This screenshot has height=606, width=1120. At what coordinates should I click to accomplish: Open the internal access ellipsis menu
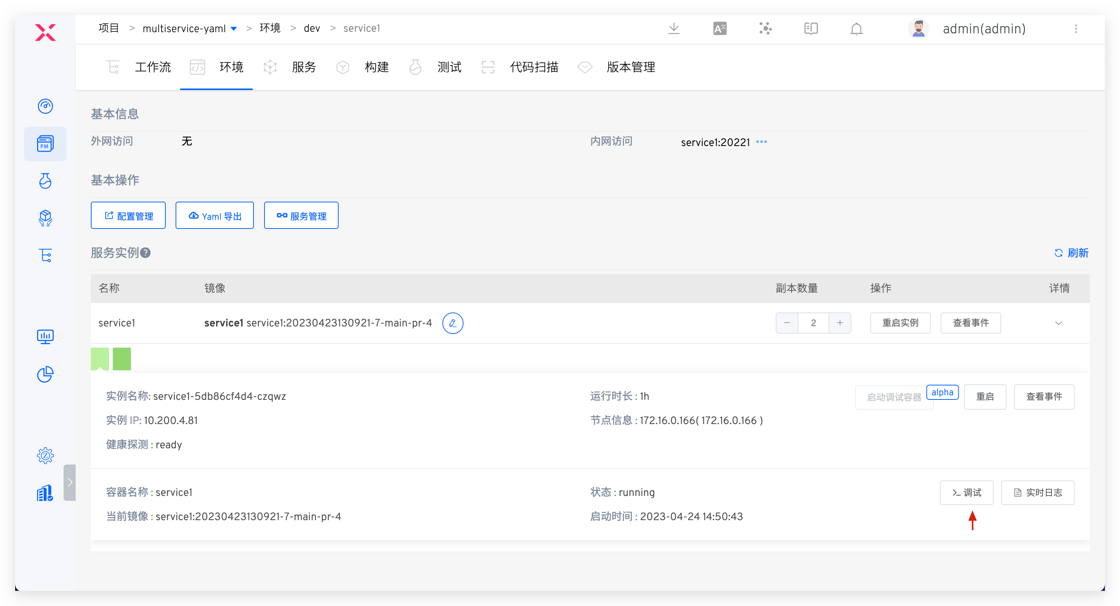point(761,142)
